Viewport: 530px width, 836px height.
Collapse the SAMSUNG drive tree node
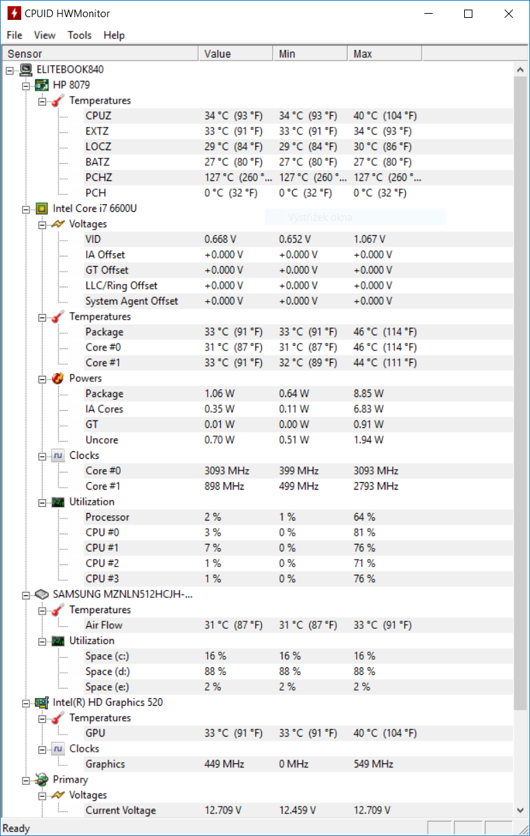[x=26, y=595]
